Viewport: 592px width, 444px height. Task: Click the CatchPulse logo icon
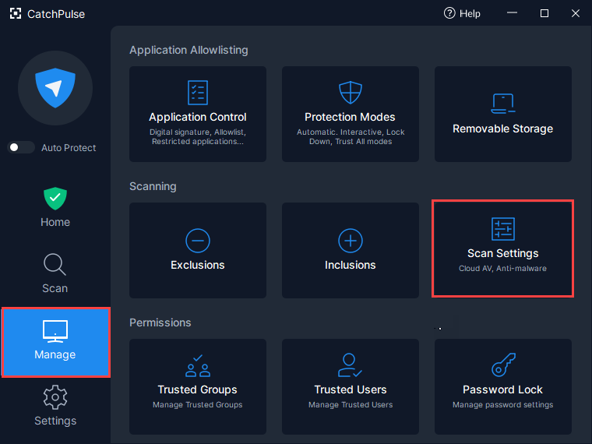pyautogui.click(x=16, y=13)
